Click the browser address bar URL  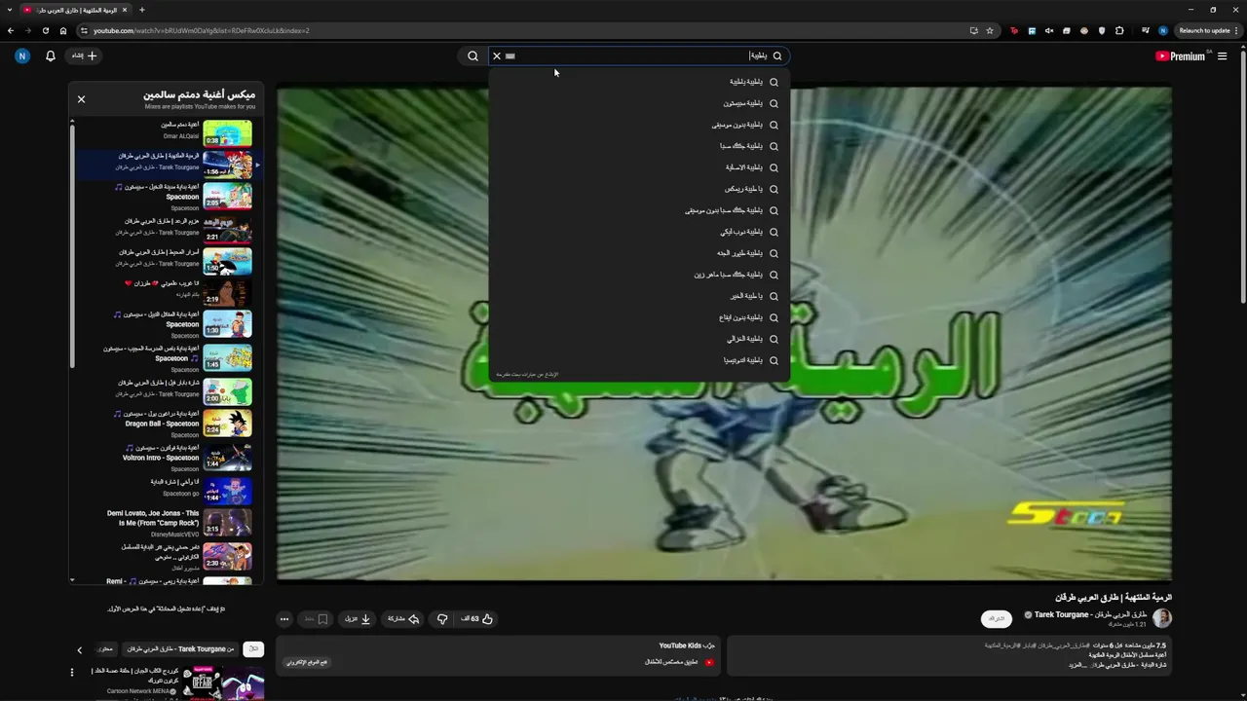point(202,30)
